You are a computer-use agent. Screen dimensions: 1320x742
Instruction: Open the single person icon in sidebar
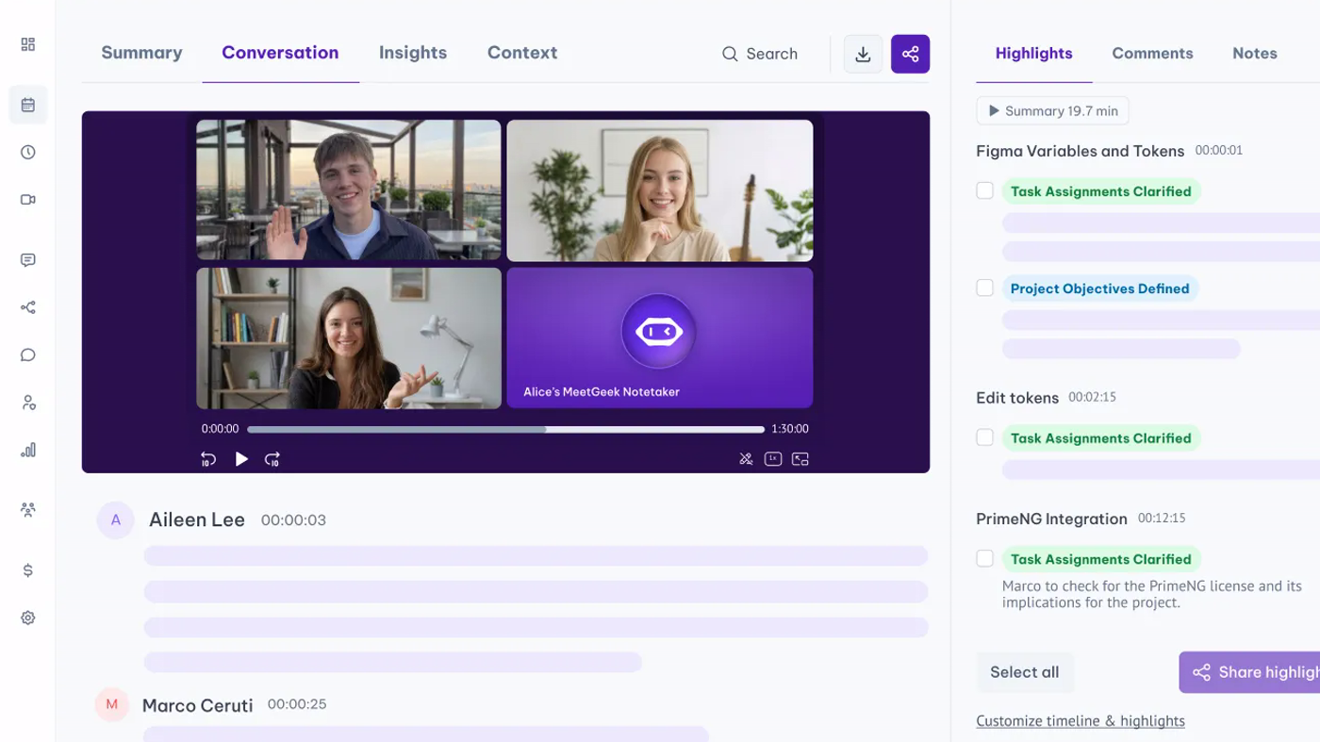28,404
